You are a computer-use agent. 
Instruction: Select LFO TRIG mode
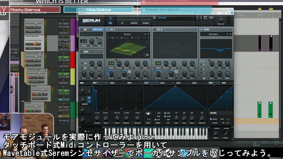click(156, 113)
